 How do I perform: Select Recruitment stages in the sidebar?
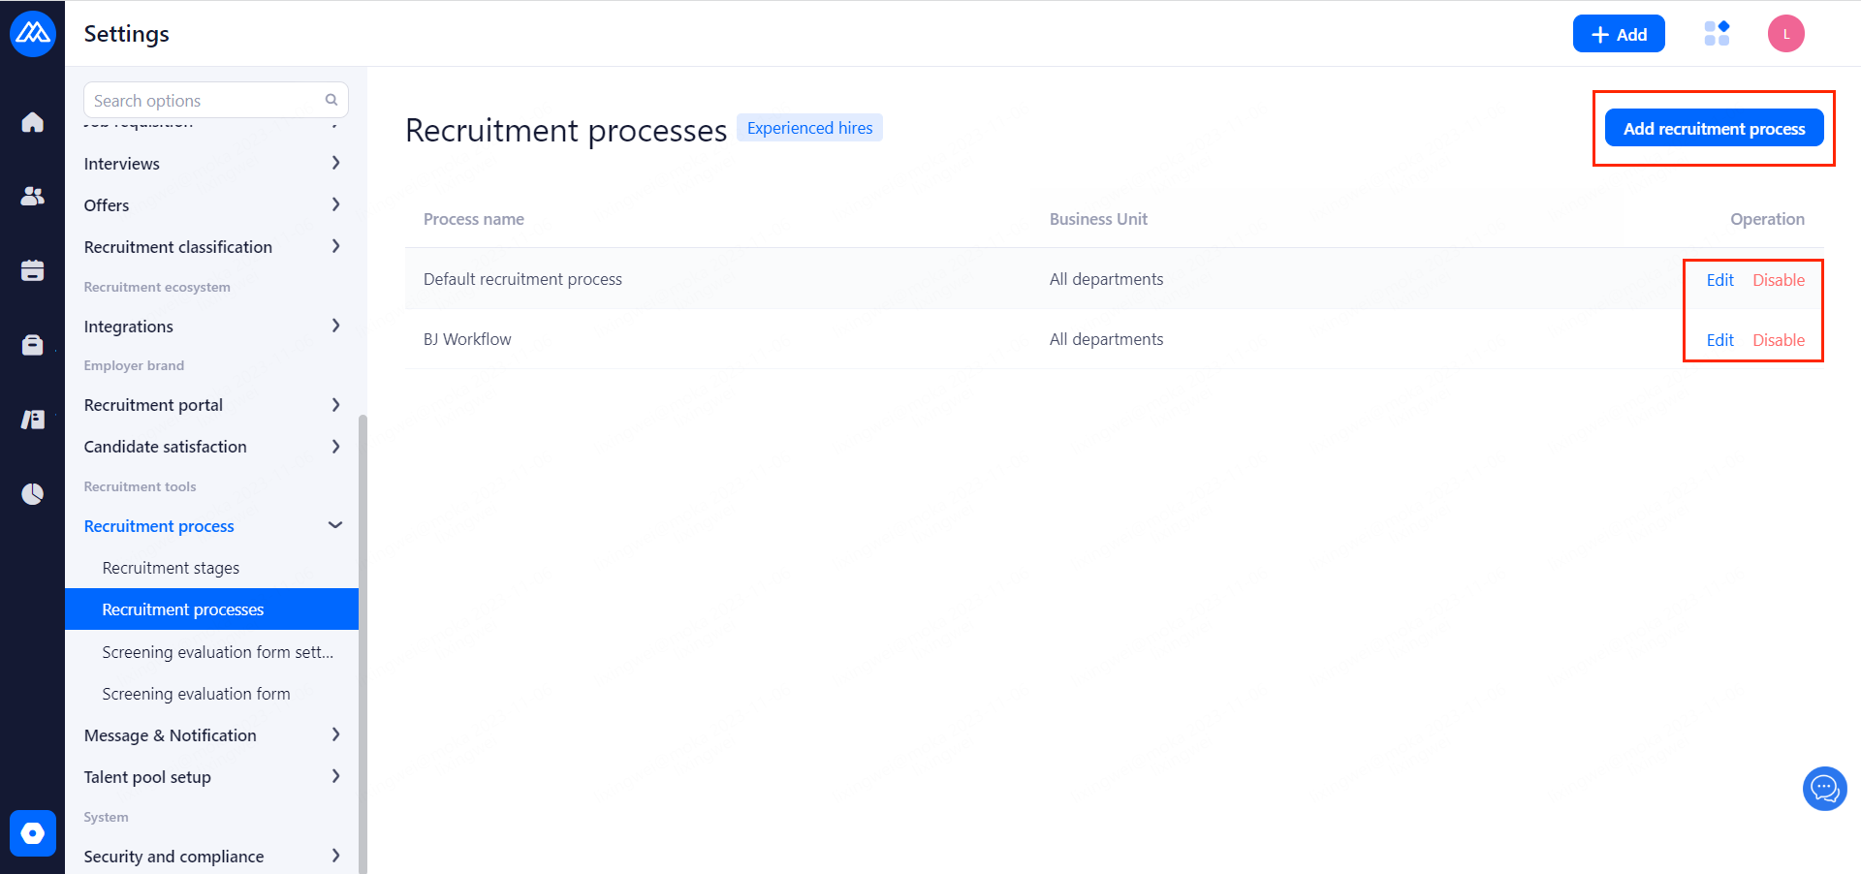click(x=171, y=568)
